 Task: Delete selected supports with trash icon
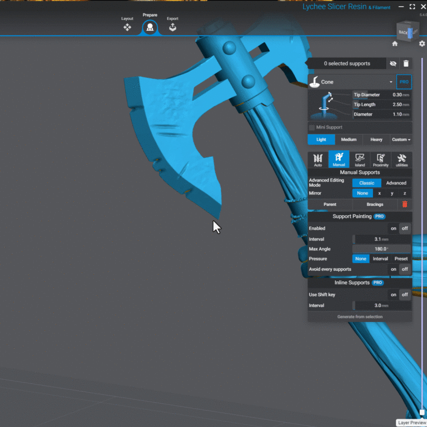[x=406, y=64]
